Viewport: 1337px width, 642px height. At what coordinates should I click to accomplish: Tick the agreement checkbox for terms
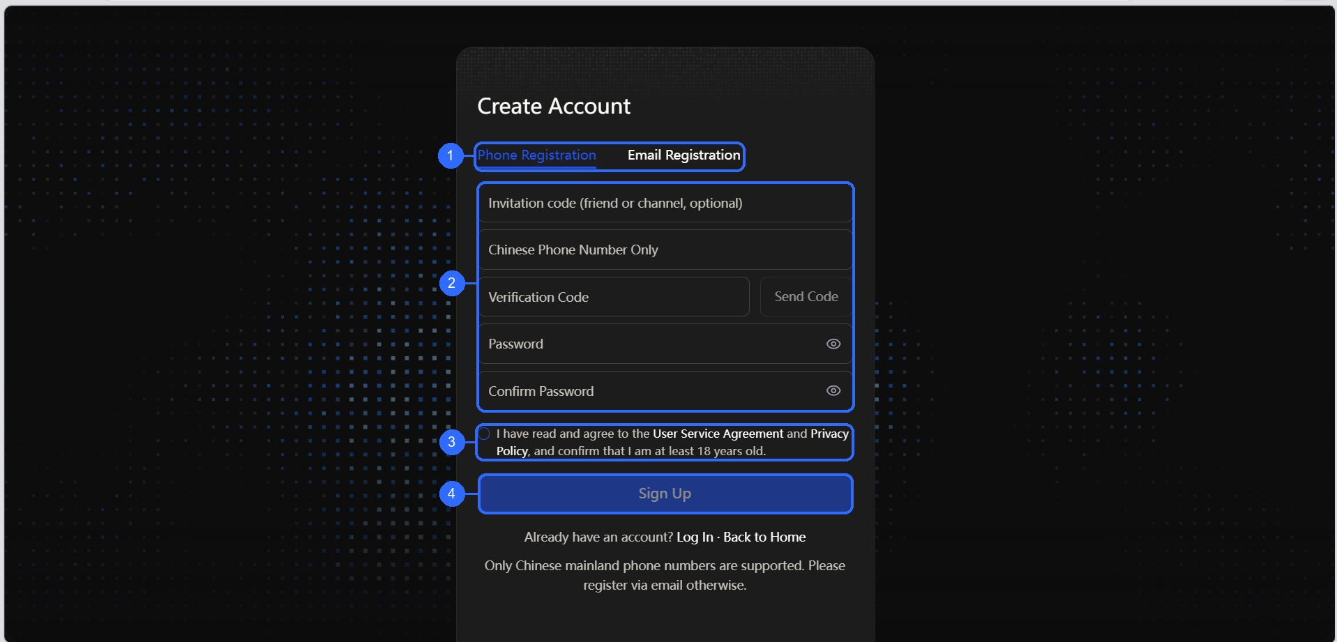point(484,434)
